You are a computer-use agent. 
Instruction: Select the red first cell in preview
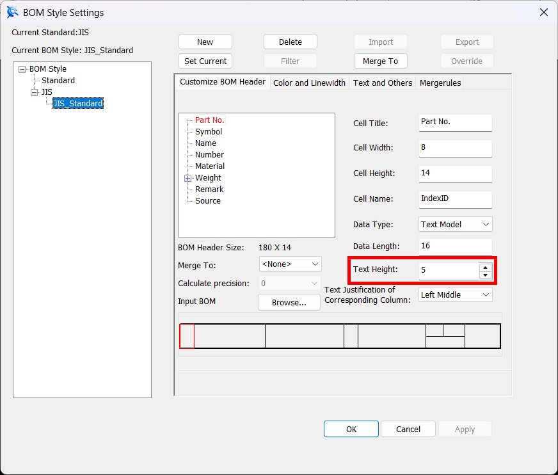pos(187,336)
